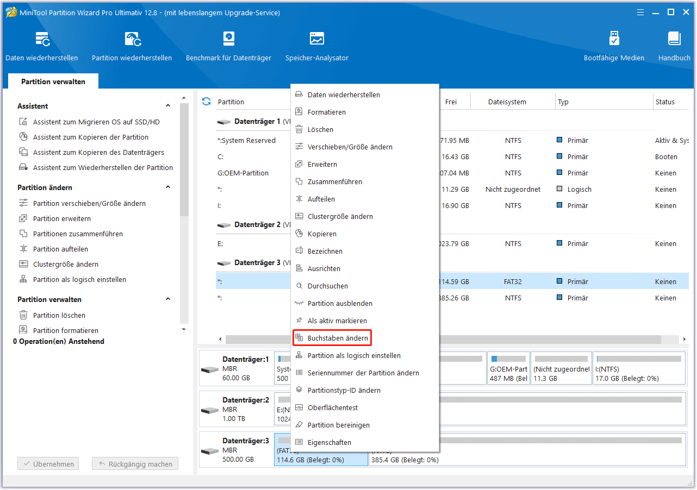Click the refresh icon beside Partition header
Viewport: 697px width, 490px height.
[207, 102]
